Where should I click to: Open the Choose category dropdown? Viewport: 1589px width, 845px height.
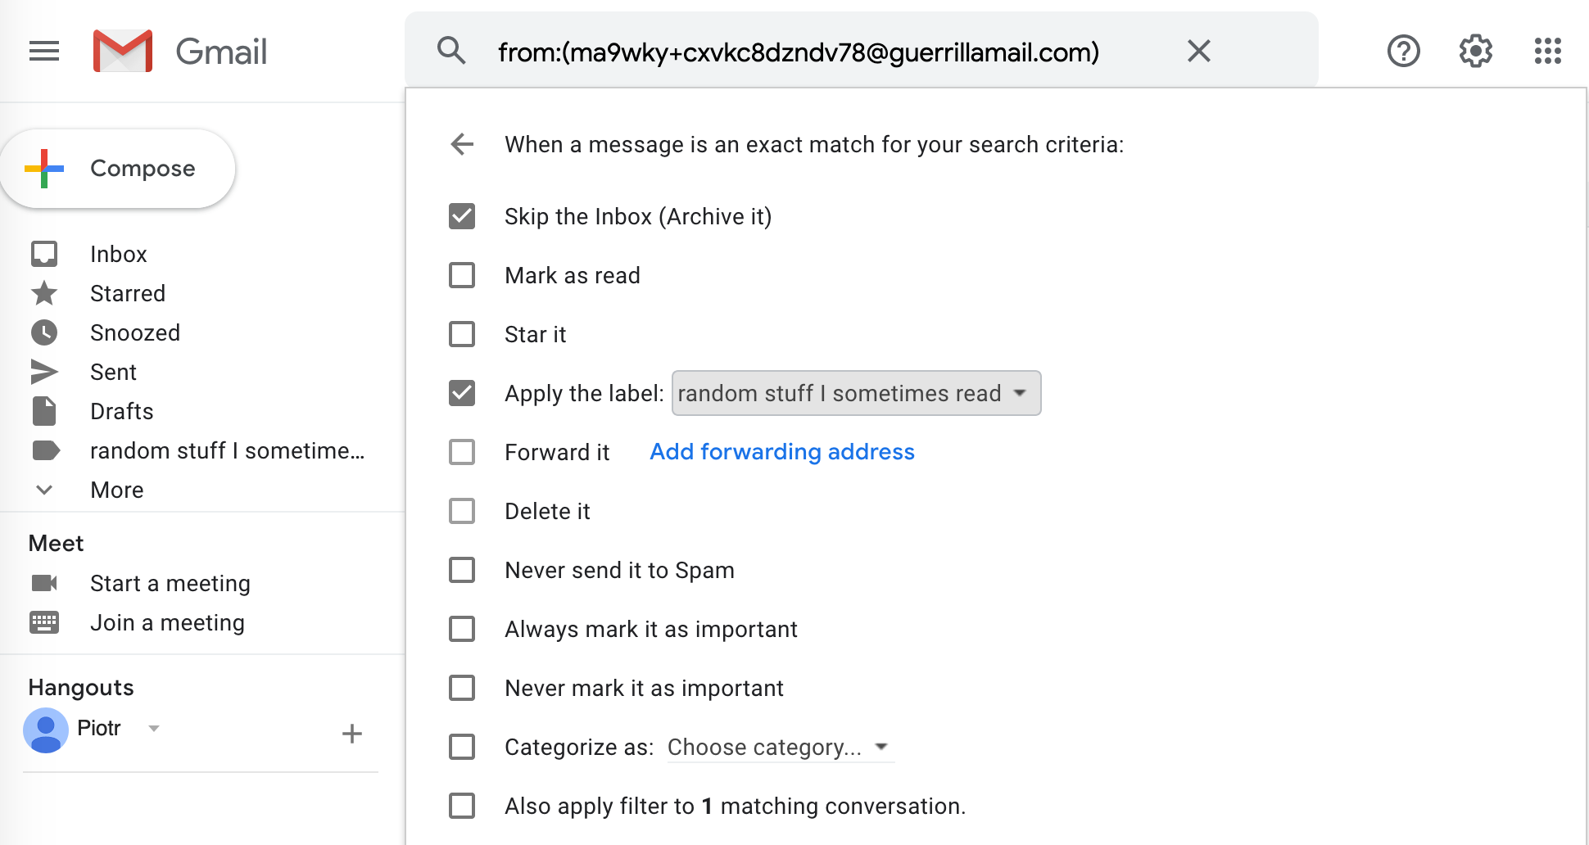click(x=778, y=747)
